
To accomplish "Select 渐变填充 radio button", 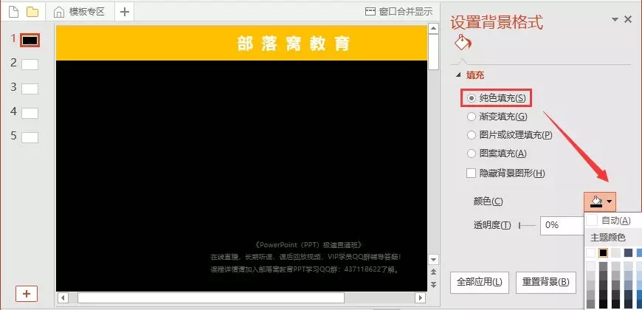I will coord(472,117).
